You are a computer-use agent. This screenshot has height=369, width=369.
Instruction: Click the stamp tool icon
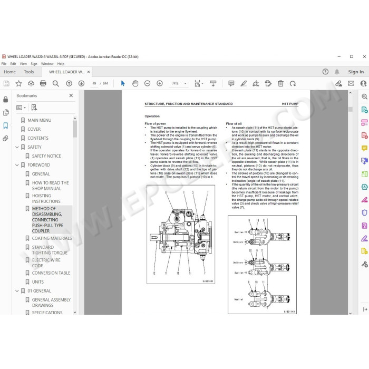pos(268,83)
